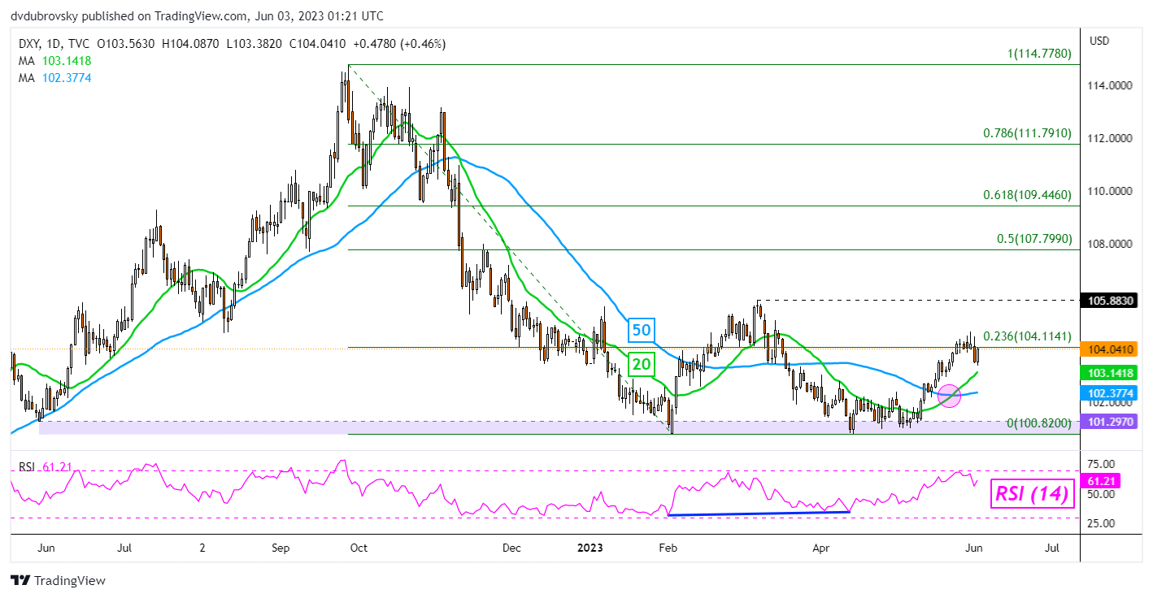Select the 0.236(104.1141) Fibonacci level label
1153x598 pixels.
point(1027,336)
